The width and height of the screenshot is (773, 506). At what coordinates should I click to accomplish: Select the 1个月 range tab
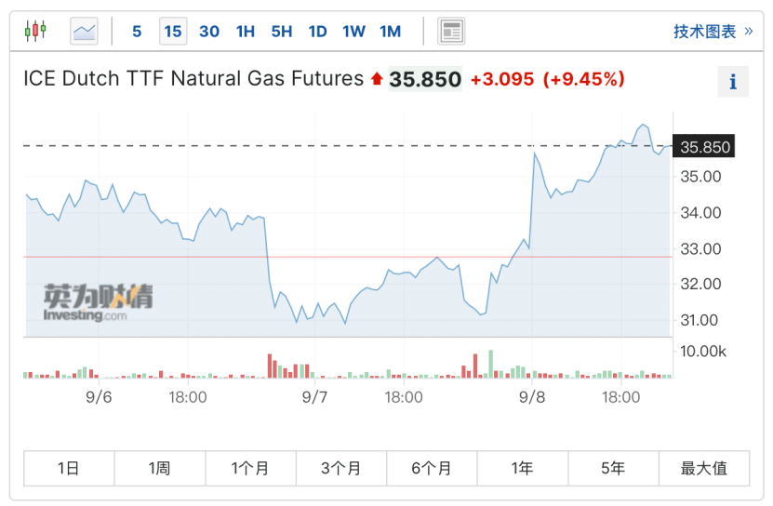coord(250,469)
